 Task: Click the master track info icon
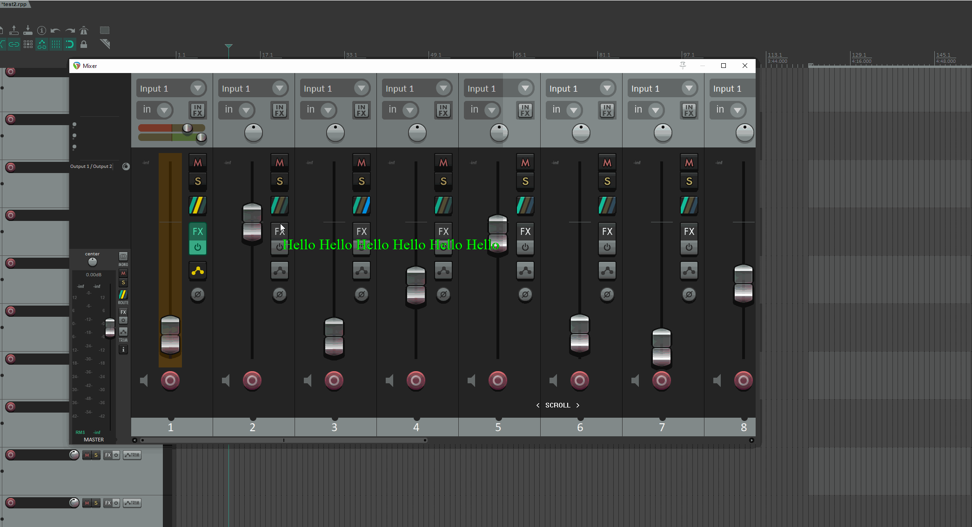[123, 350]
